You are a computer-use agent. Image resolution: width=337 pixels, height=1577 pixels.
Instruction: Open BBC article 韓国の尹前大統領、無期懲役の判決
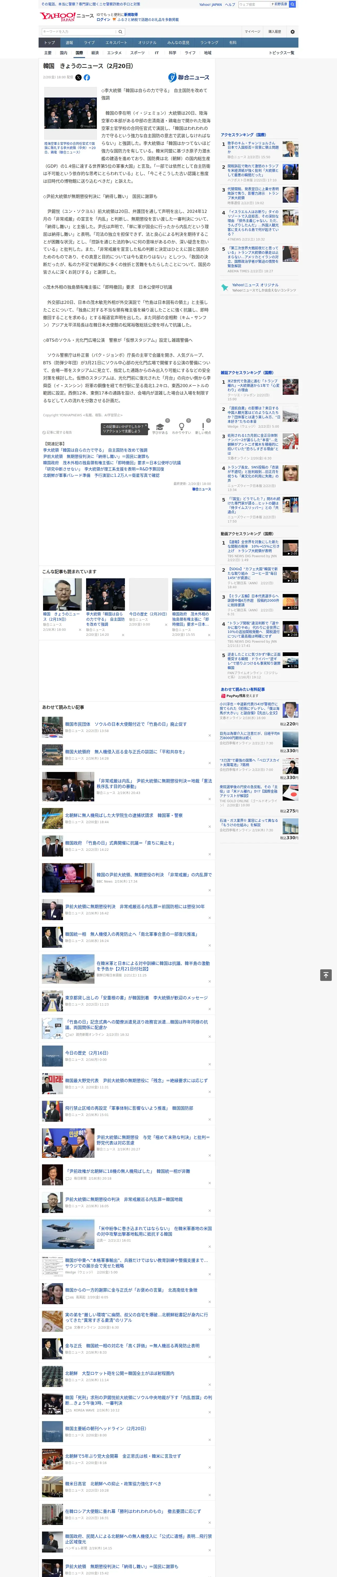point(154,875)
